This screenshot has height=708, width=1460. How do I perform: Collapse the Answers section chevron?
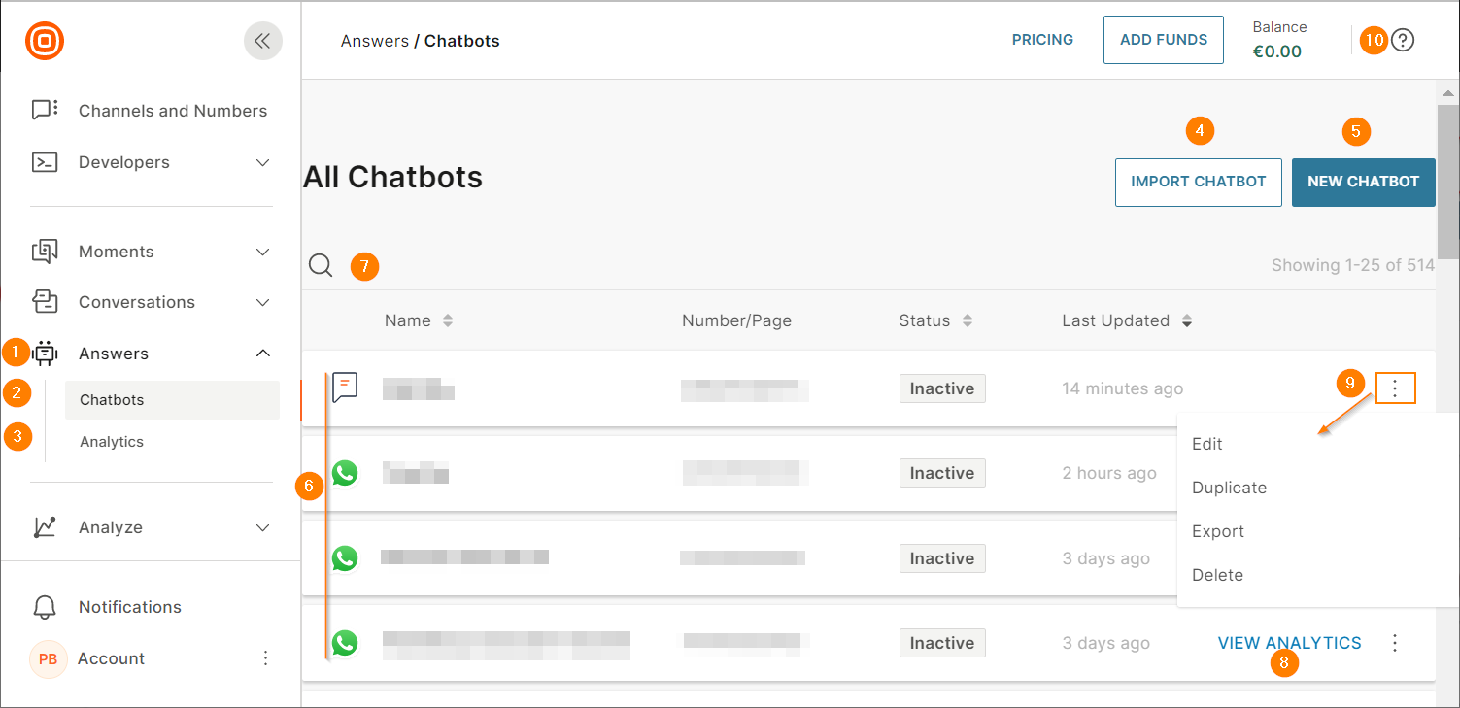coord(262,354)
